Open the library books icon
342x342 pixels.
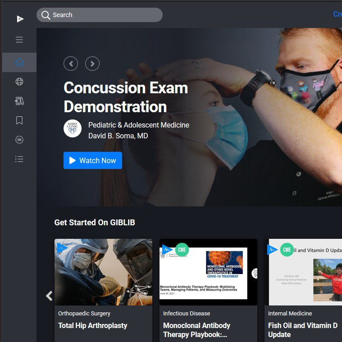pyautogui.click(x=19, y=101)
